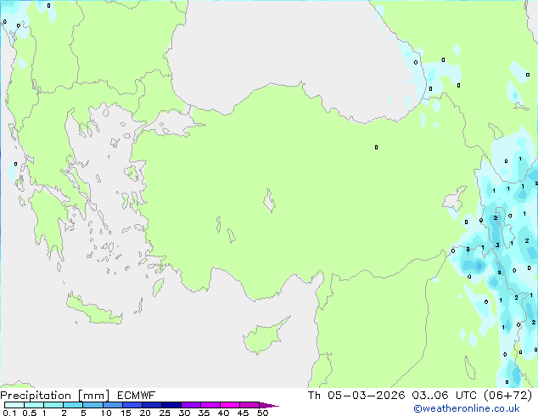This screenshot has width=538, height=416.
Task: Click the 20 legend scale label
Action: point(145,413)
